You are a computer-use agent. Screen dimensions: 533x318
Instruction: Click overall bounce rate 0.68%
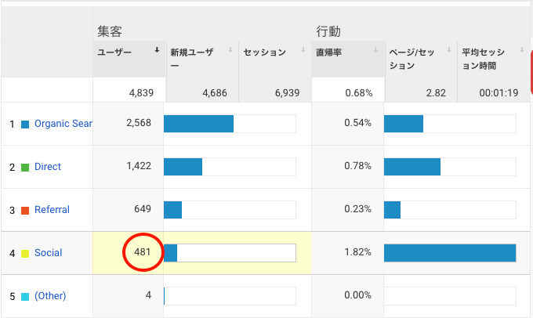(359, 92)
